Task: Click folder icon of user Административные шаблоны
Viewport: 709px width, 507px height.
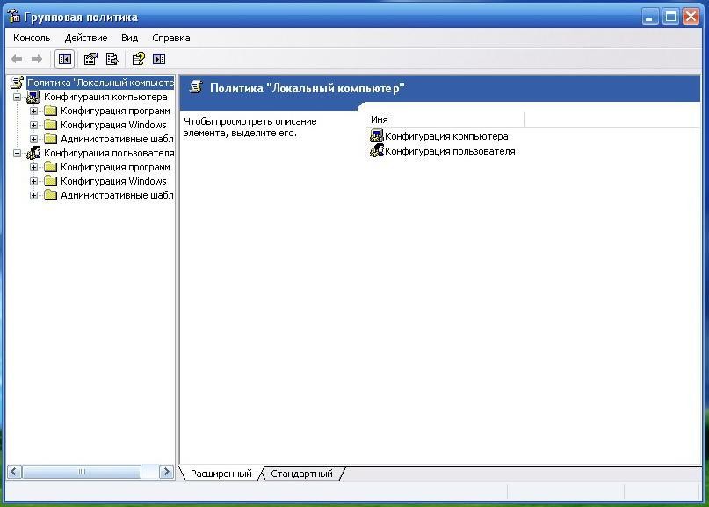Action: pyautogui.click(x=50, y=195)
